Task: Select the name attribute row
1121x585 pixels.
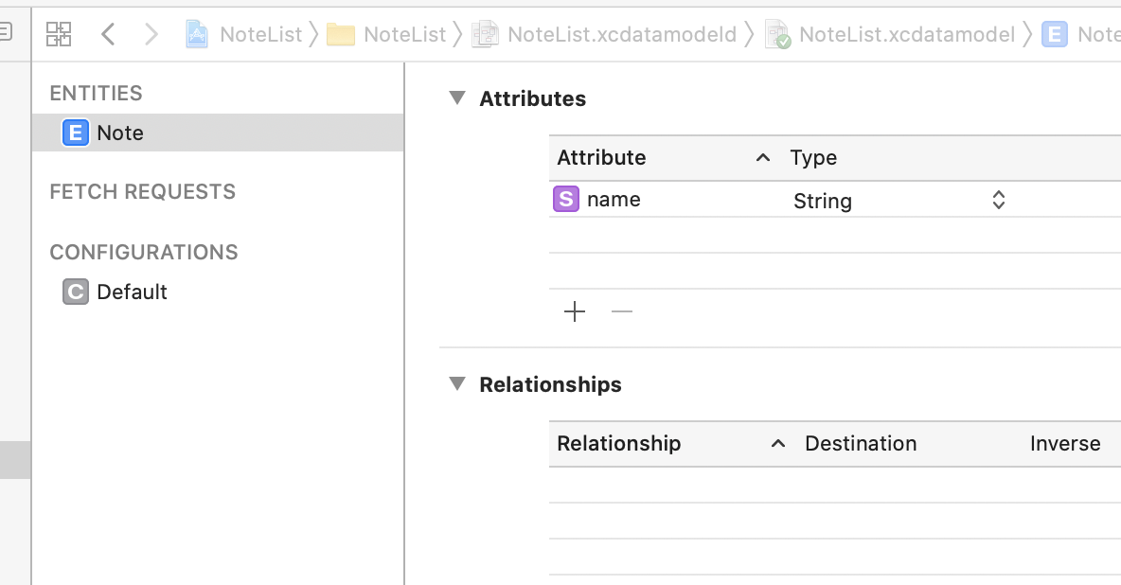Action: pos(835,200)
